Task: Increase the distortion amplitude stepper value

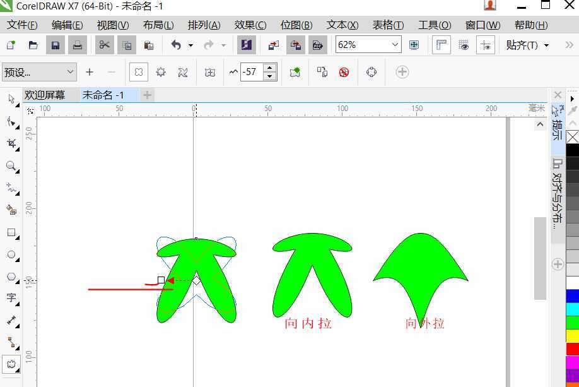Action: tap(270, 68)
